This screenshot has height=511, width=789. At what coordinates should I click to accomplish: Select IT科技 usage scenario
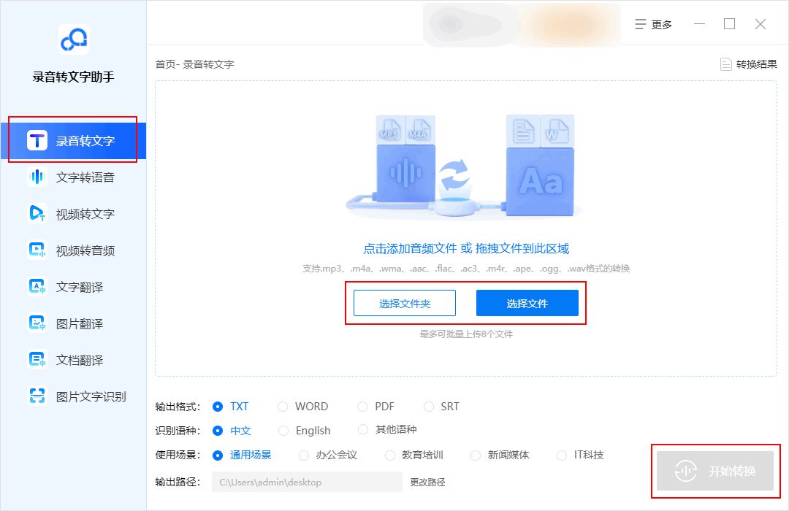(x=580, y=456)
